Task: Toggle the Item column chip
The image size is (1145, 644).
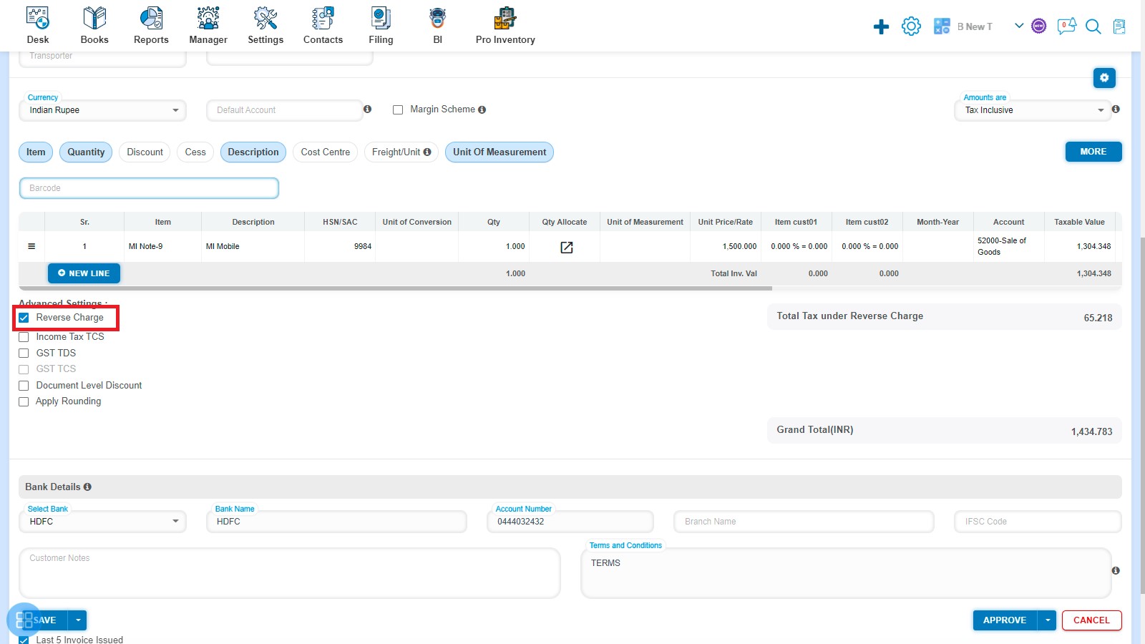Action: (36, 152)
